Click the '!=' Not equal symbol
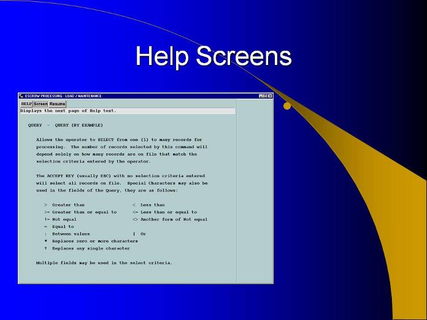This screenshot has height=320, width=427. pos(46,219)
